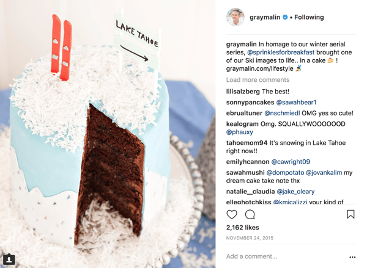This screenshot has width=367, height=268.
Task: Toggle the Following button
Action: point(309,17)
